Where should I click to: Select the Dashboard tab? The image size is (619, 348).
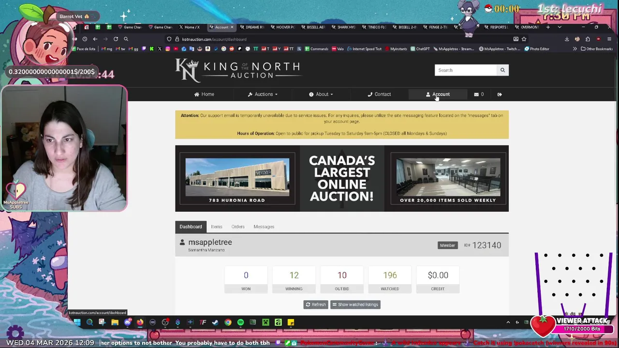(191, 227)
